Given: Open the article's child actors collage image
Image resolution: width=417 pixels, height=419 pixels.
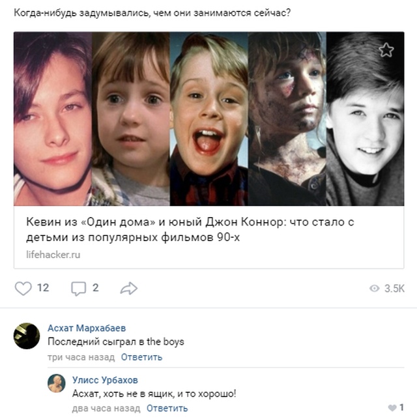Looking at the screenshot, I should 208,119.
